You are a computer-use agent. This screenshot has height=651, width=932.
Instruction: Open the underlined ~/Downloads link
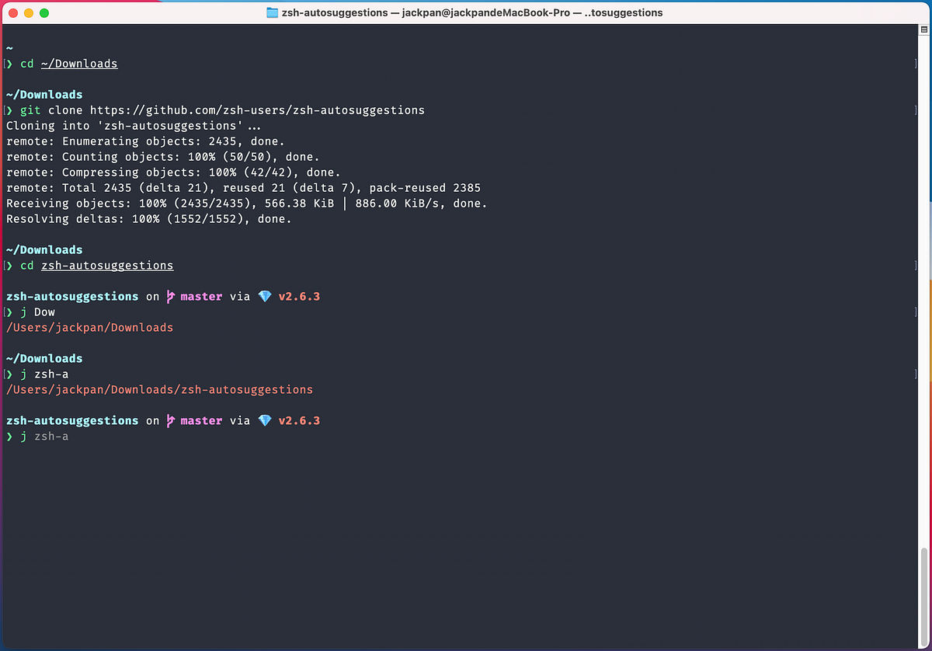[78, 63]
